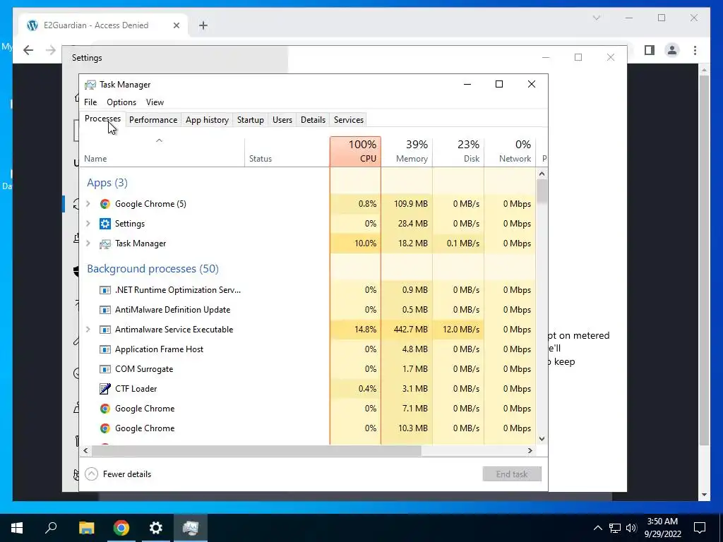Image resolution: width=723 pixels, height=542 pixels.
Task: Expand the Settings app process group
Action: click(88, 224)
